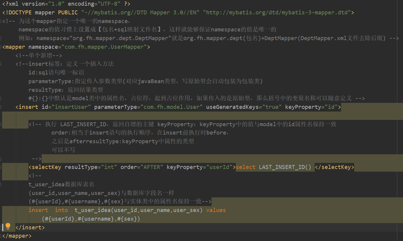
Task: Click the resultType="int" attribute
Action: pyautogui.click(x=91, y=167)
